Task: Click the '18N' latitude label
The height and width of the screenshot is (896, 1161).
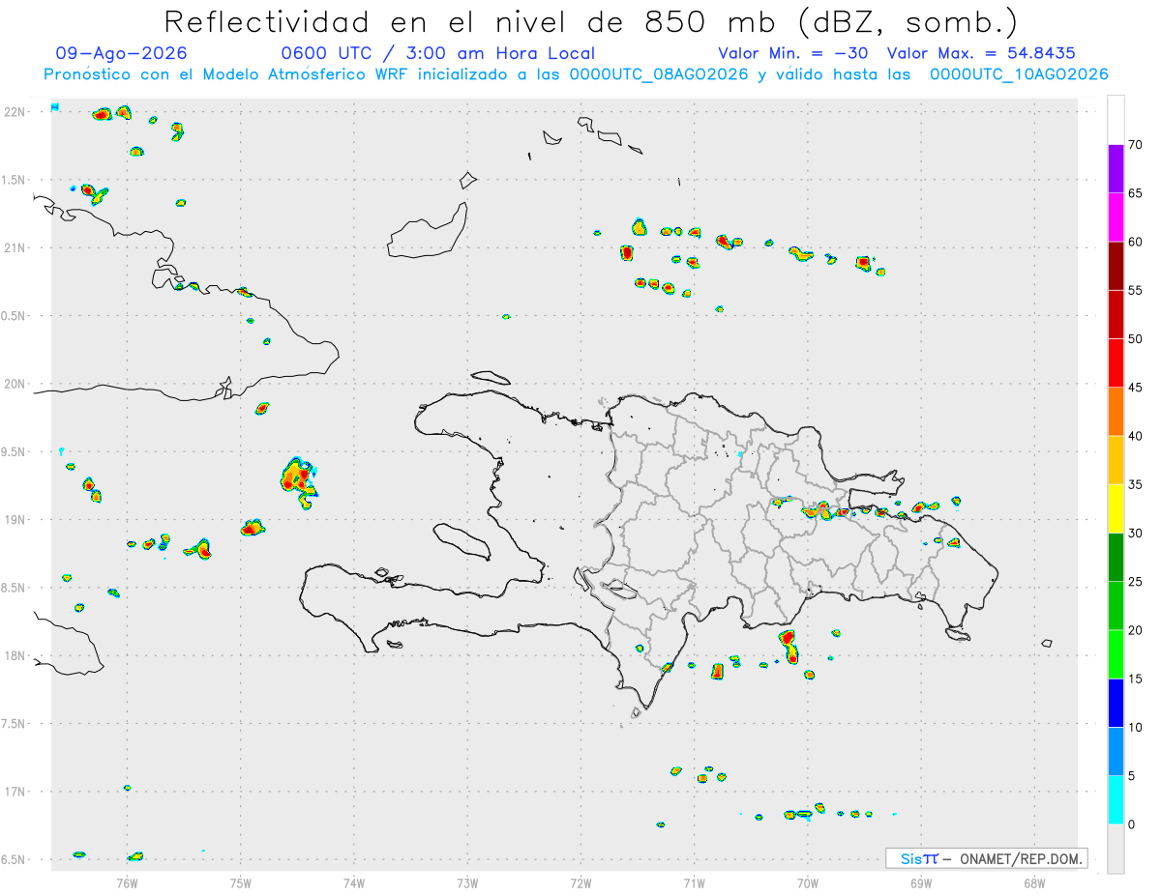Action: coord(15,655)
